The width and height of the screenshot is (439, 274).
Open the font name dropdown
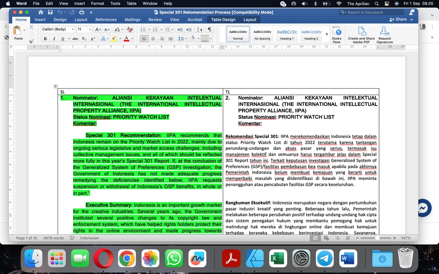[x=73, y=29]
